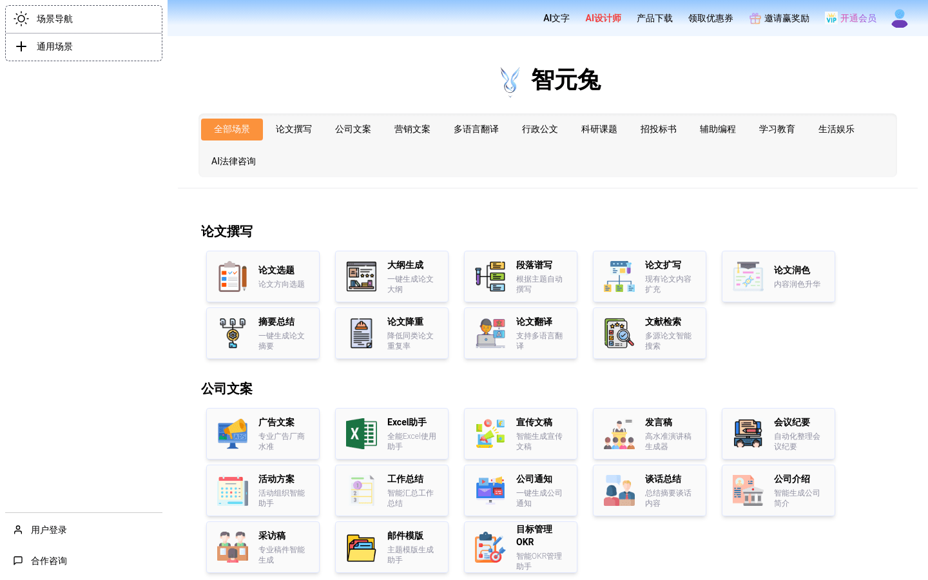Open the 广告文案 megaphone icon
This screenshot has height=580, width=928.
[x=232, y=433]
